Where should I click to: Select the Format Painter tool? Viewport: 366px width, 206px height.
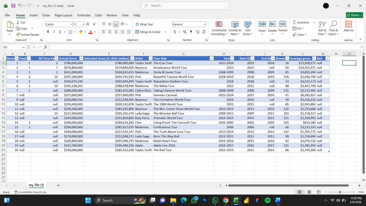27,34
